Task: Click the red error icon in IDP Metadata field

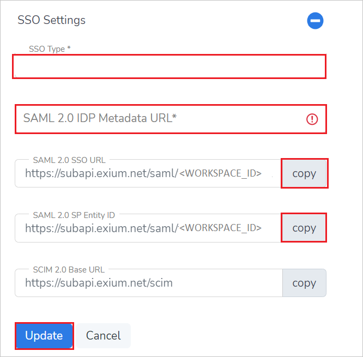Action: coord(312,119)
